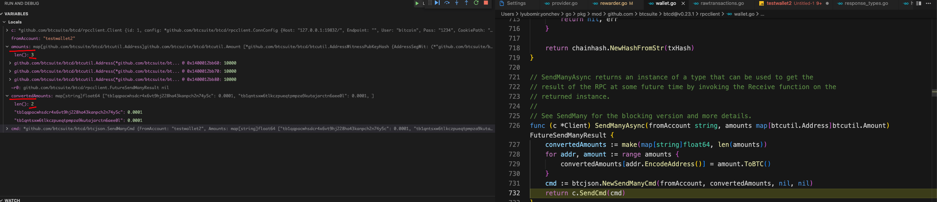The width and height of the screenshot is (937, 202).
Task: Open the response_types.go tab
Action: 866,3
